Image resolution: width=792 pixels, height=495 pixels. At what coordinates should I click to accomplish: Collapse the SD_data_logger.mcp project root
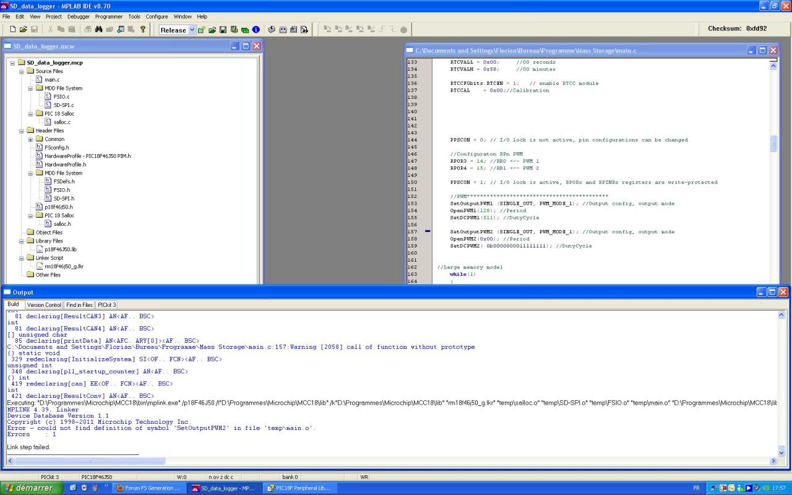[x=13, y=62]
